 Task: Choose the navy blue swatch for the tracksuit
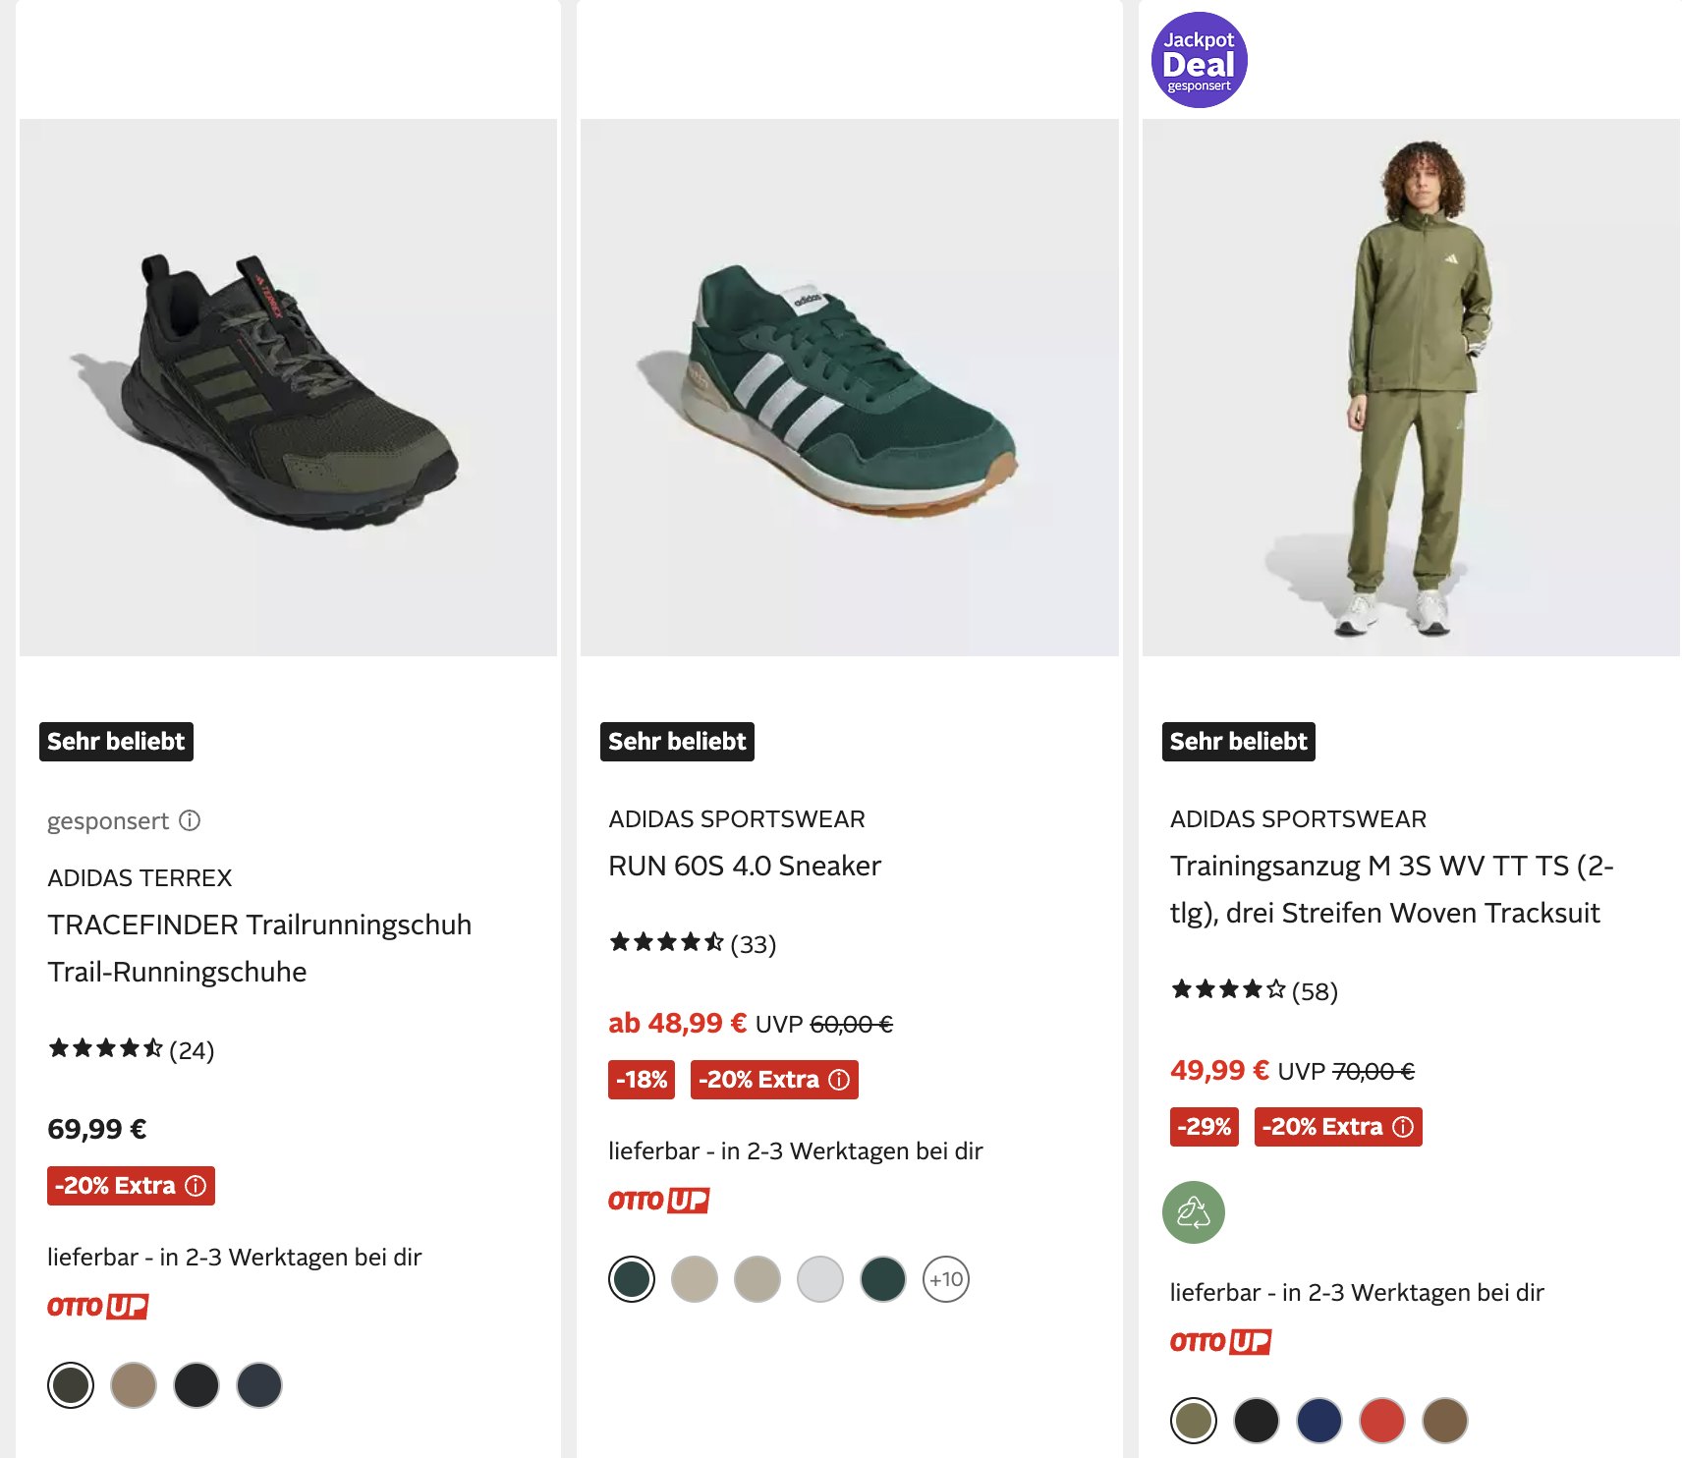point(1318,1421)
